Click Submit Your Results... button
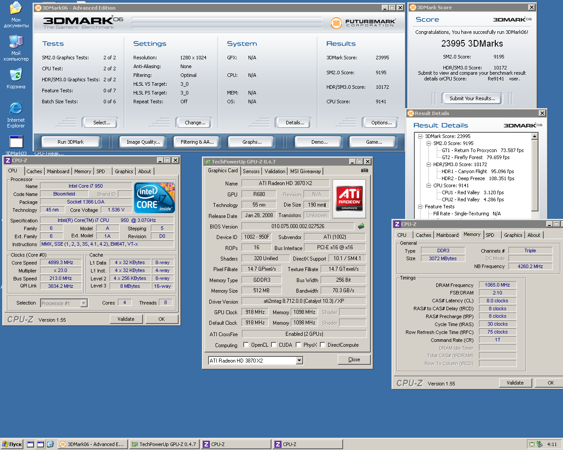 pyautogui.click(x=472, y=98)
